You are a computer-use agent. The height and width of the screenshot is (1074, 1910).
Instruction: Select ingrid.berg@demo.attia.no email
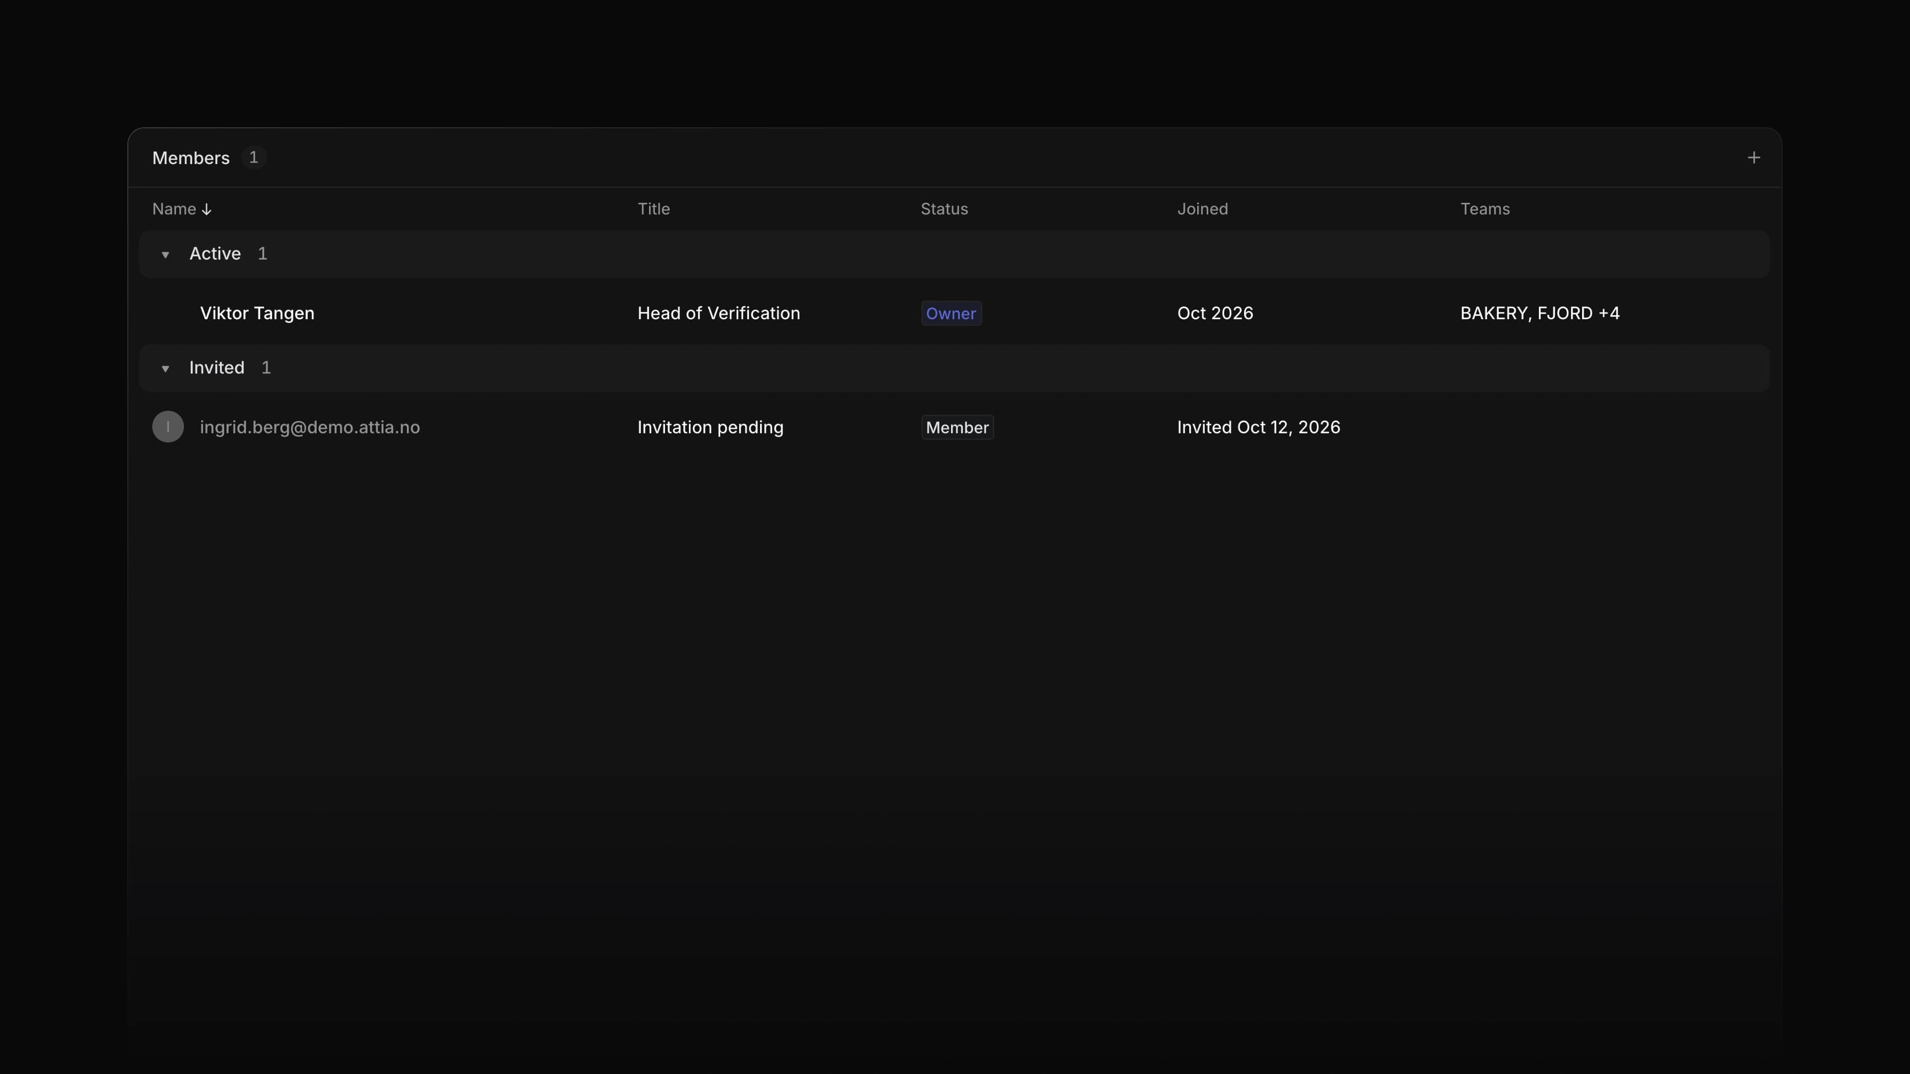point(309,428)
